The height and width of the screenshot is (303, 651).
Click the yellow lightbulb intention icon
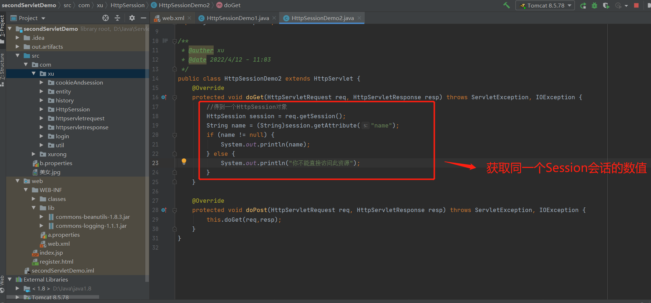tap(184, 161)
